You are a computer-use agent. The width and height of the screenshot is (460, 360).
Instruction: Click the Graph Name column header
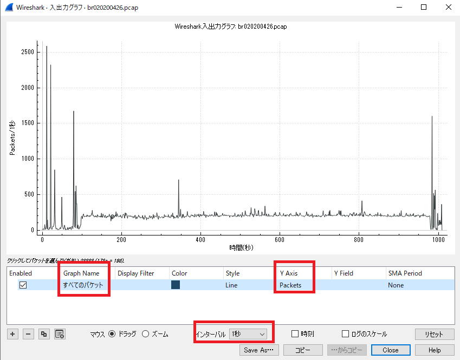(x=88, y=273)
